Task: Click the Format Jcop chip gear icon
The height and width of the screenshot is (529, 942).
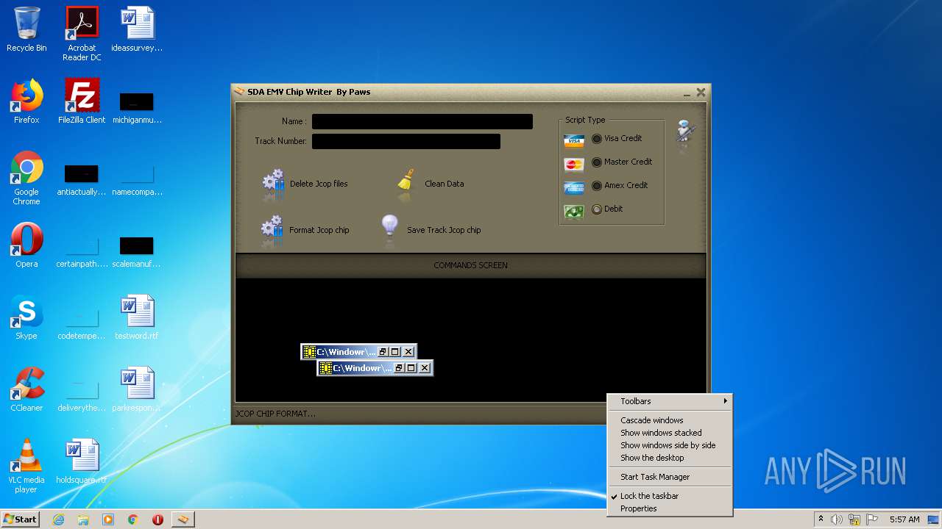Action: (x=272, y=230)
